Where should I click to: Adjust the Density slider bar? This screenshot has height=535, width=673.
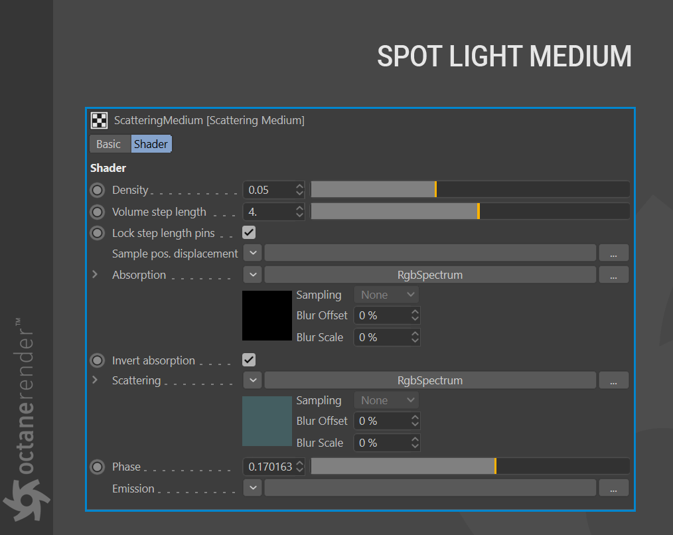pos(470,190)
